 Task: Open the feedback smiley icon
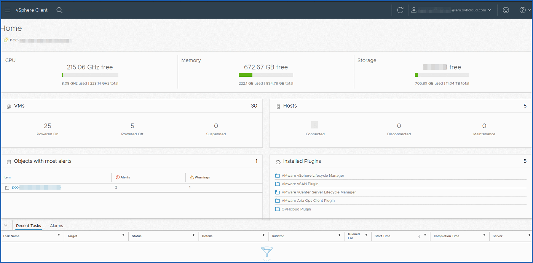click(506, 10)
